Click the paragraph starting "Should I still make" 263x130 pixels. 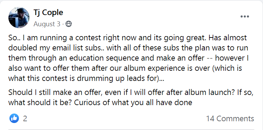pyautogui.click(x=131, y=97)
